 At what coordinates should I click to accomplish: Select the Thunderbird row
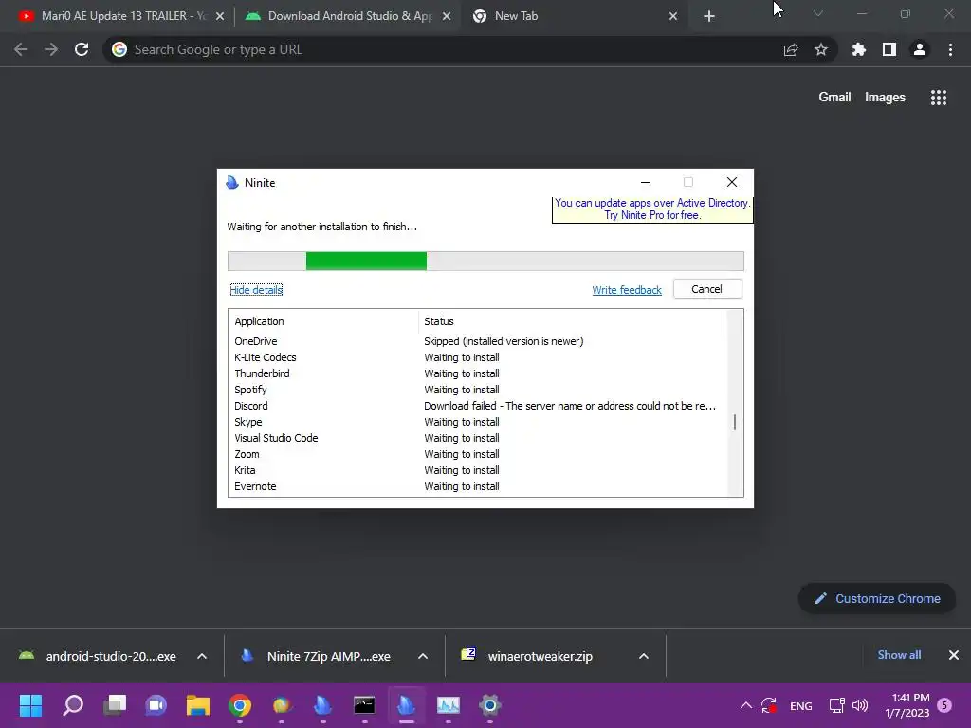click(x=477, y=373)
